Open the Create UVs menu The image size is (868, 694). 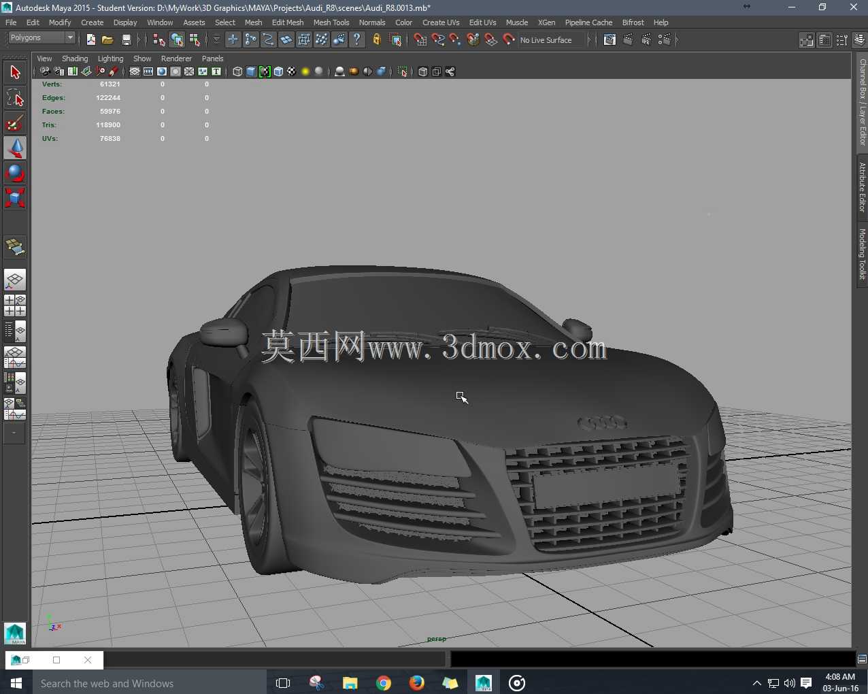pyautogui.click(x=441, y=22)
